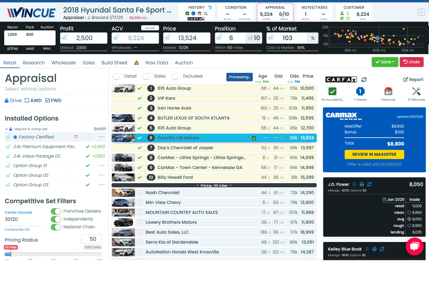Viewport: 429px width, 289px height.
Task: Click the history refresh icon in header
Action: 210,7
